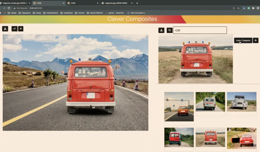Screen dimensions: 260x152
Task: Close the first CASE tab
Action: pos(64,3)
